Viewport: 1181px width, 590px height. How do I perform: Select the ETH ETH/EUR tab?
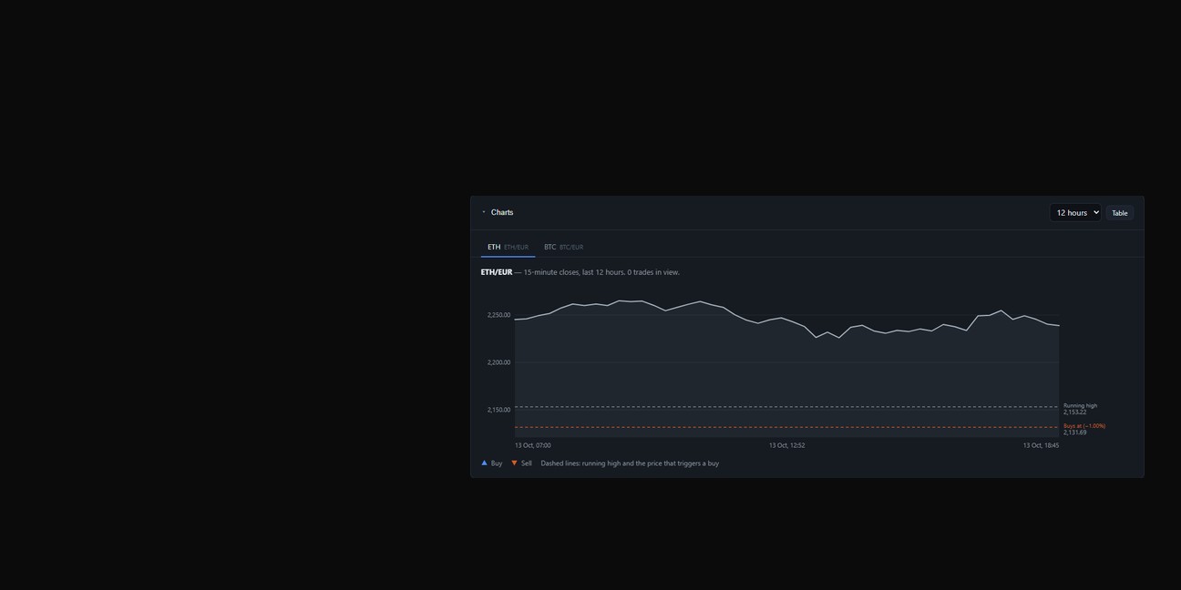pyautogui.click(x=508, y=247)
